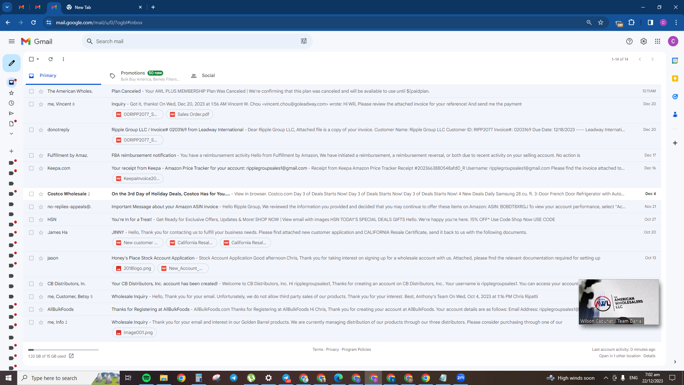
Task: Open Gmail Settings gear
Action: (644, 41)
